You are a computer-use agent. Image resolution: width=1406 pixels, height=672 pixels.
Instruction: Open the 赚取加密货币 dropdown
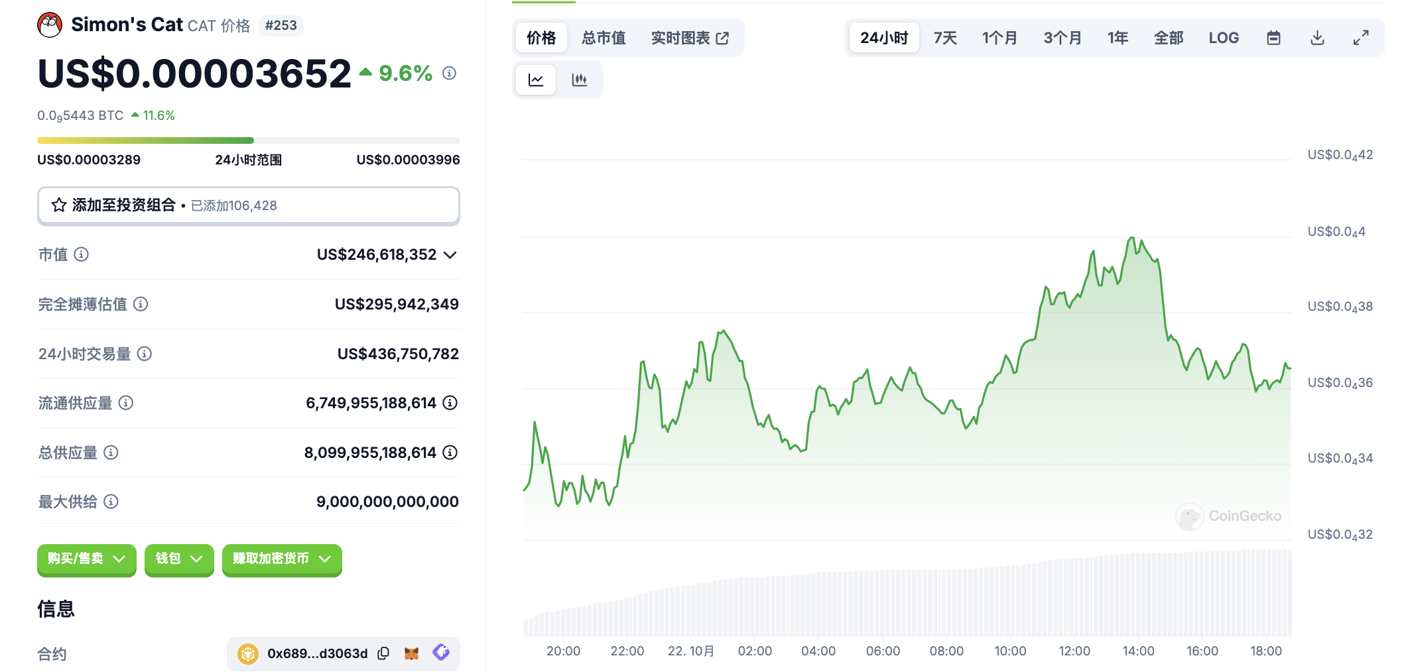pos(282,559)
